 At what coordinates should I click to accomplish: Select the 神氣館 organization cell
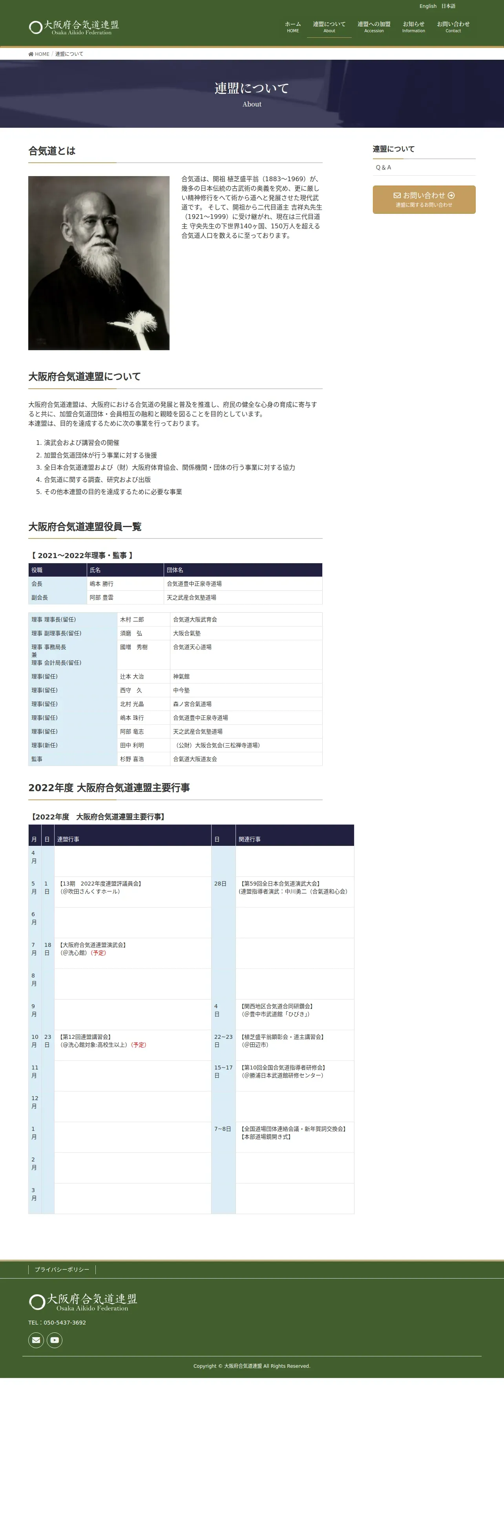(x=246, y=676)
